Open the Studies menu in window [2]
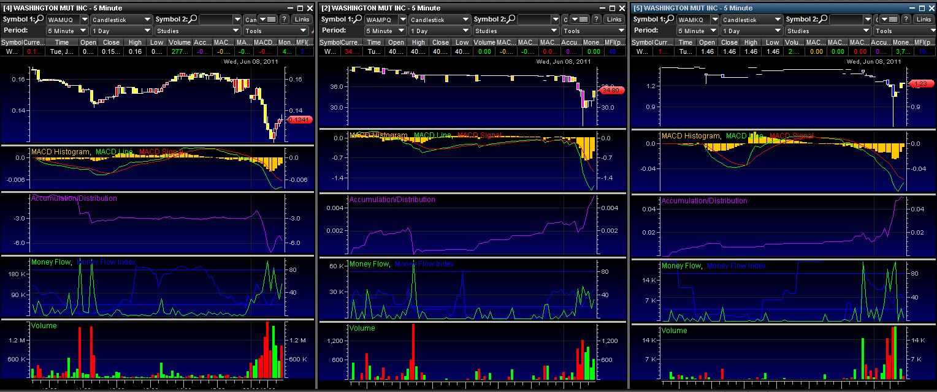Screen dimensions: 937x392 516,31
